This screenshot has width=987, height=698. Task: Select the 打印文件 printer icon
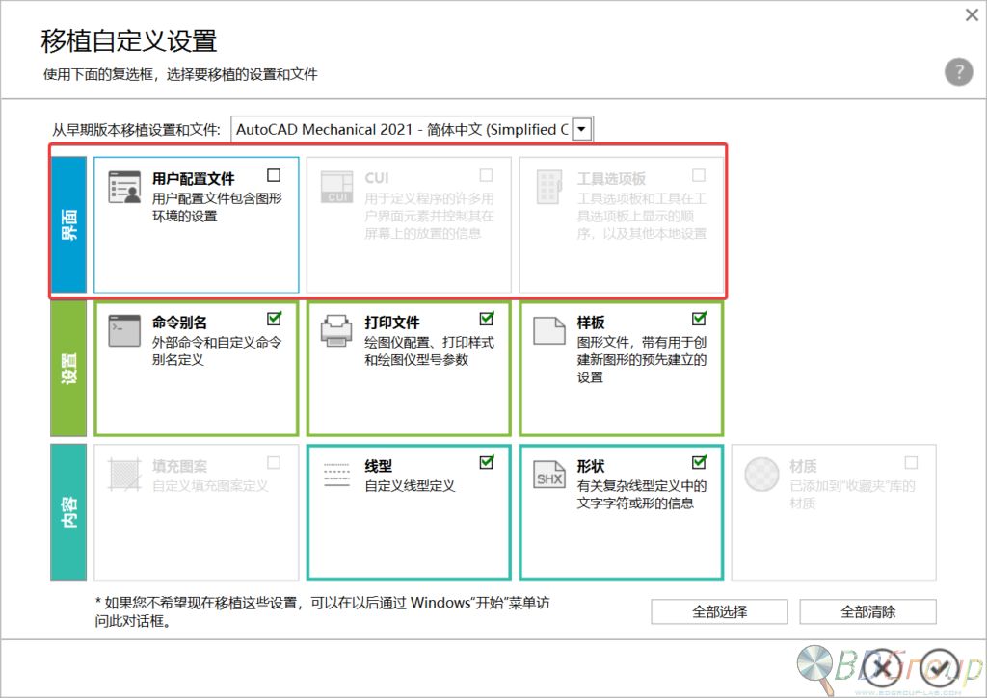click(335, 328)
